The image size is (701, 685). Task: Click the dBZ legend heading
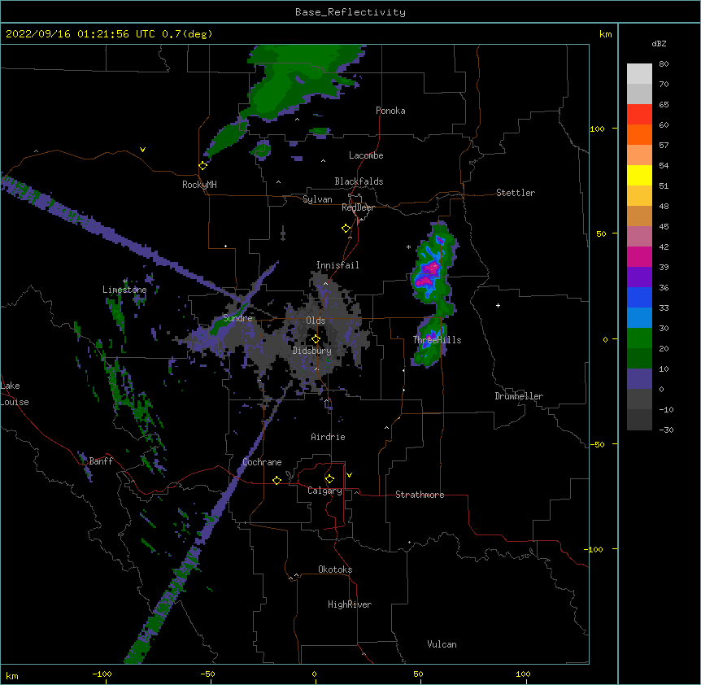point(659,43)
